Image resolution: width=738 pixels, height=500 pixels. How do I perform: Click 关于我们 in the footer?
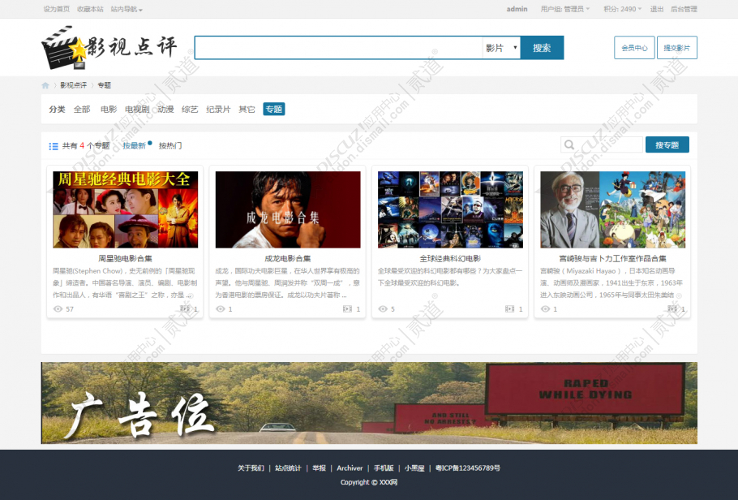(x=251, y=468)
